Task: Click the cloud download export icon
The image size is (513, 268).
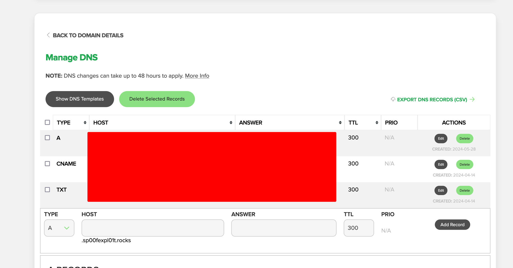Action: coord(393,99)
